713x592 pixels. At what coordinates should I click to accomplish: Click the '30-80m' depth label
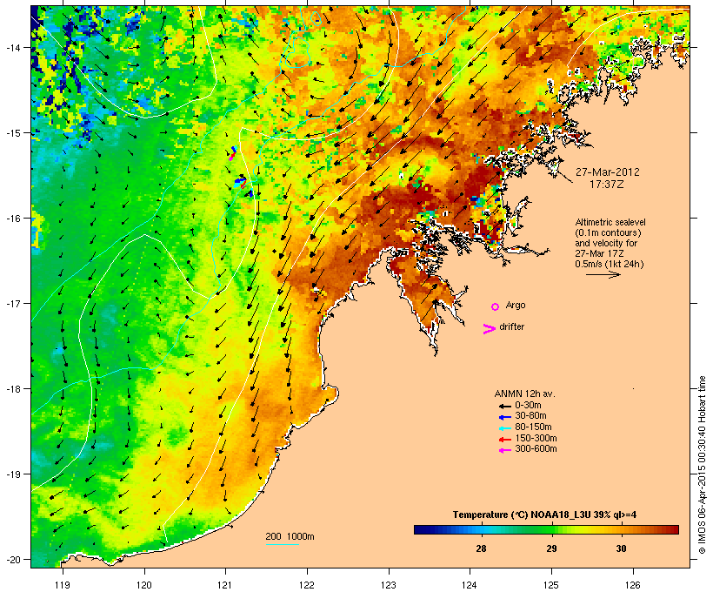point(530,416)
